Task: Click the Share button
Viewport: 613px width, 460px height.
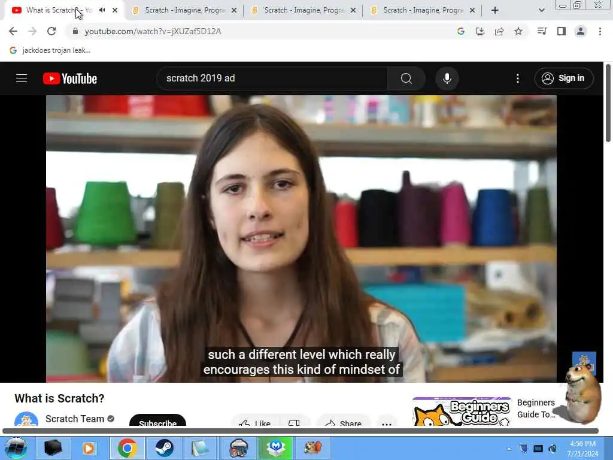Action: (x=344, y=422)
